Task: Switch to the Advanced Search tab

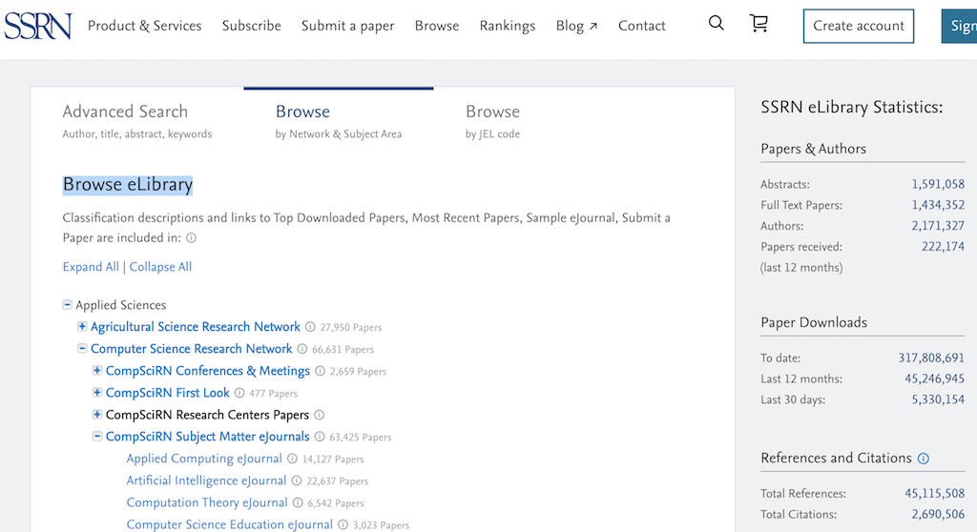Action: click(x=137, y=121)
